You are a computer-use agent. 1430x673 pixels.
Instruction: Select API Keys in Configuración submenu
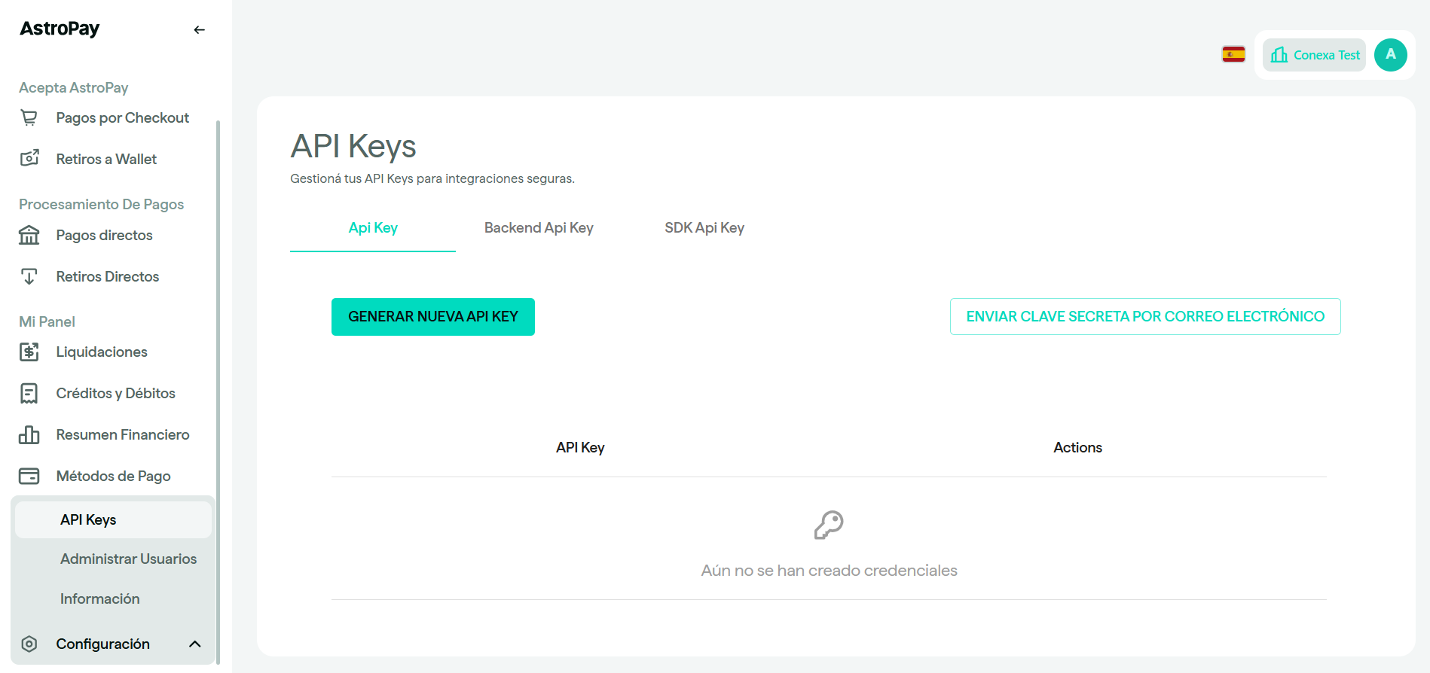(x=113, y=519)
